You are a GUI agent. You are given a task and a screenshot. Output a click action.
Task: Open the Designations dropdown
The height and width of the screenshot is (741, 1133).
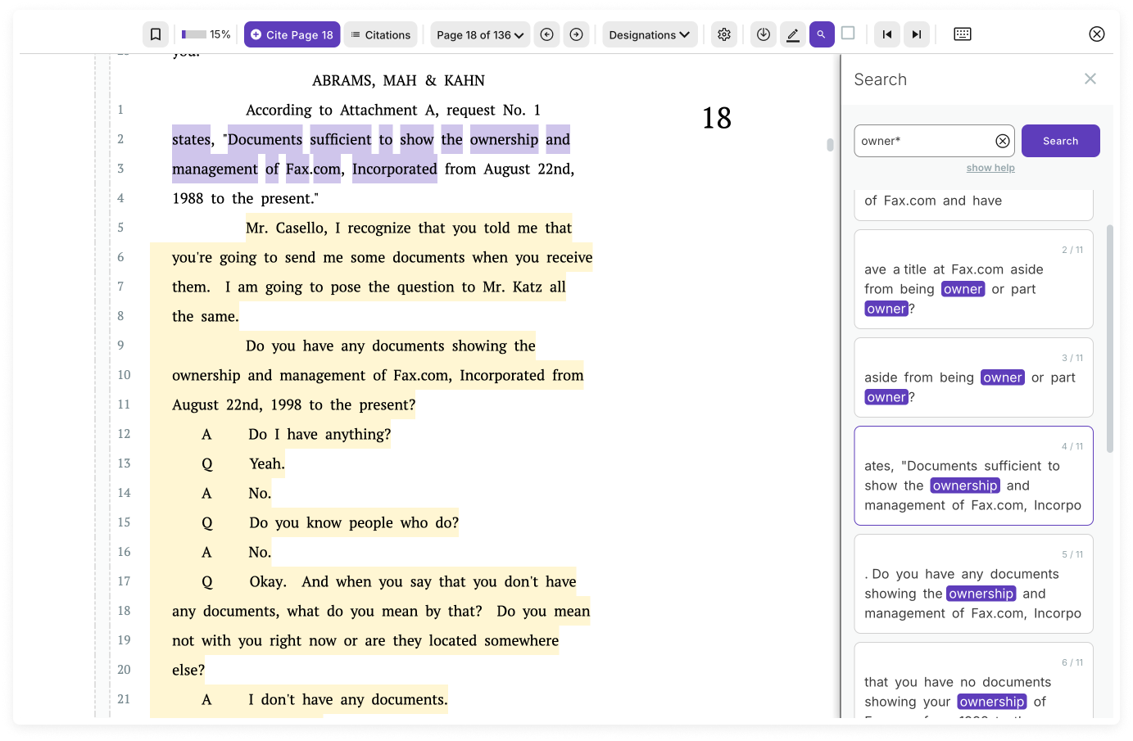(x=650, y=34)
